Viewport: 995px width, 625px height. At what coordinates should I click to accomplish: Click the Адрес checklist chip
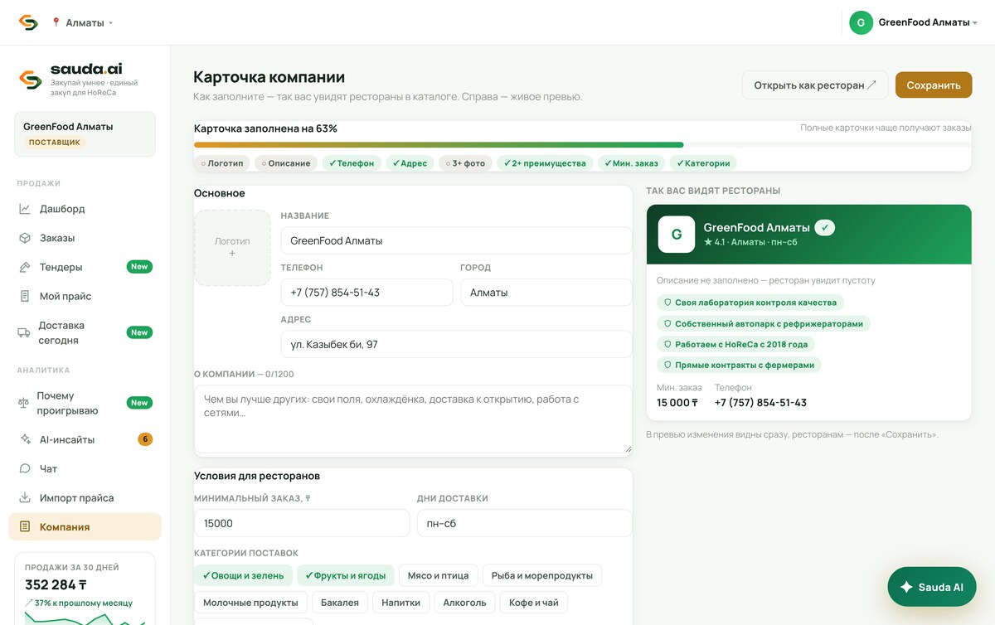pos(410,163)
